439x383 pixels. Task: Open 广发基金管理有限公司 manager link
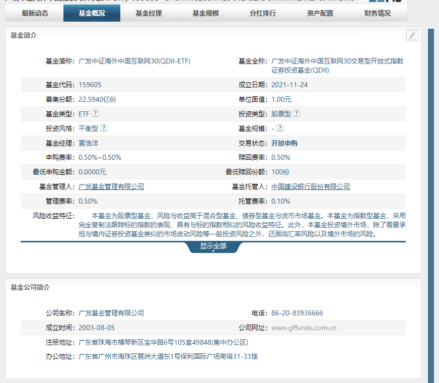(x=111, y=186)
